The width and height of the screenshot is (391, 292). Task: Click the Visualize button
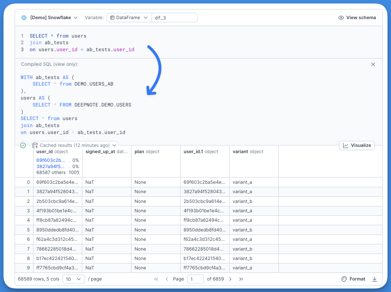click(357, 145)
